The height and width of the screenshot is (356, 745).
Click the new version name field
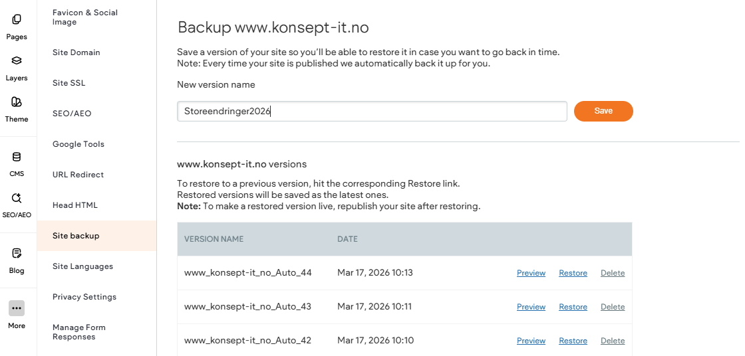(x=372, y=112)
